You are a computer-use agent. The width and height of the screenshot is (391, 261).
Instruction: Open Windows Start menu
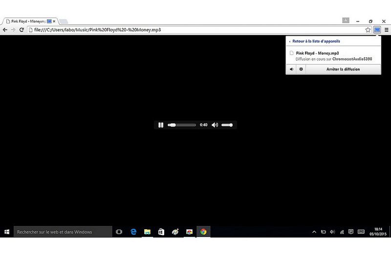(7, 232)
